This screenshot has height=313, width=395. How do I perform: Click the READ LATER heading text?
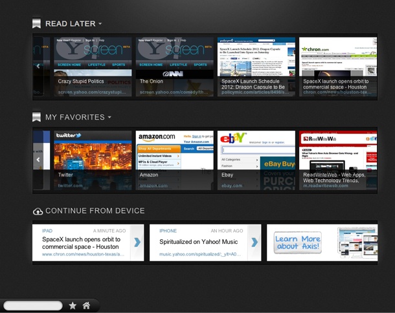tap(71, 23)
